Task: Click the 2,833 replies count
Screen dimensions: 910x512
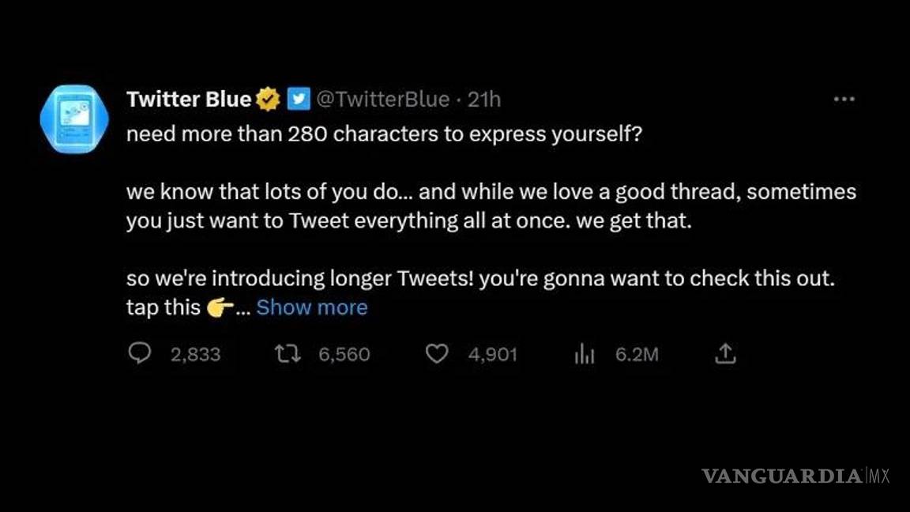Action: click(x=195, y=355)
